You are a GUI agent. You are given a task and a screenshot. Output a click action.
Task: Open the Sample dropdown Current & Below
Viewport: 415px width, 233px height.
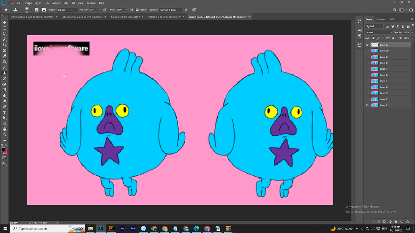(171, 10)
